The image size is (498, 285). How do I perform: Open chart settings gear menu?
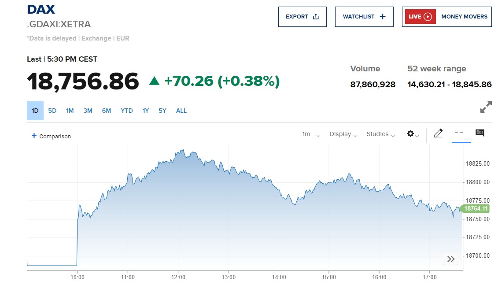click(x=413, y=134)
